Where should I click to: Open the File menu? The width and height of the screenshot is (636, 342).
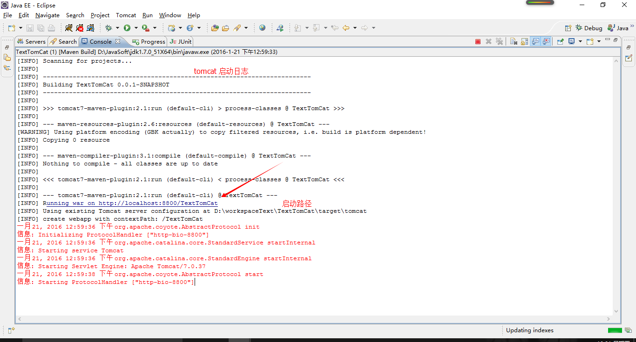point(7,15)
